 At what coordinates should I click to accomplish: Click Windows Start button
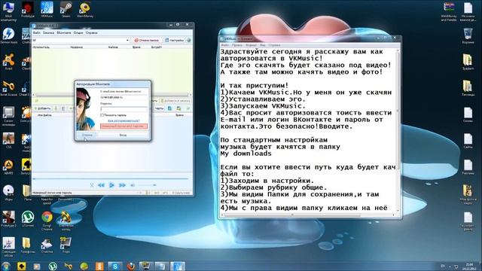click(x=5, y=266)
